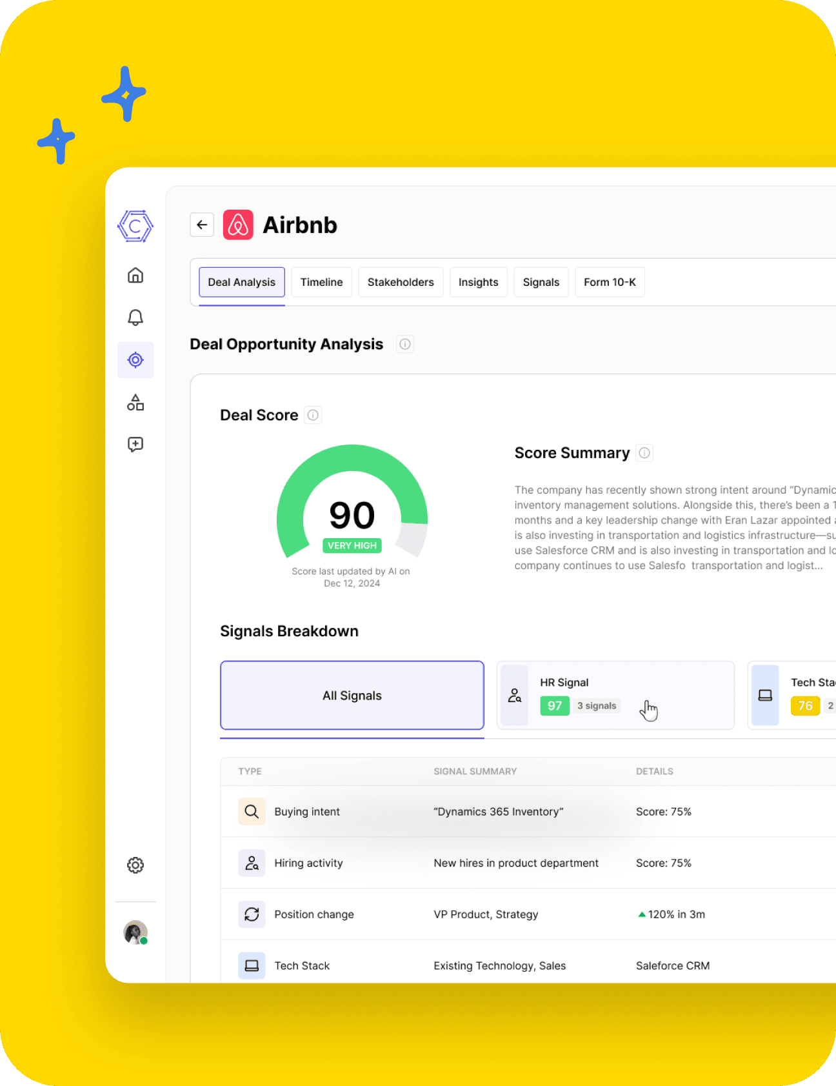Click the Tech Stack card laptop icon

point(766,696)
